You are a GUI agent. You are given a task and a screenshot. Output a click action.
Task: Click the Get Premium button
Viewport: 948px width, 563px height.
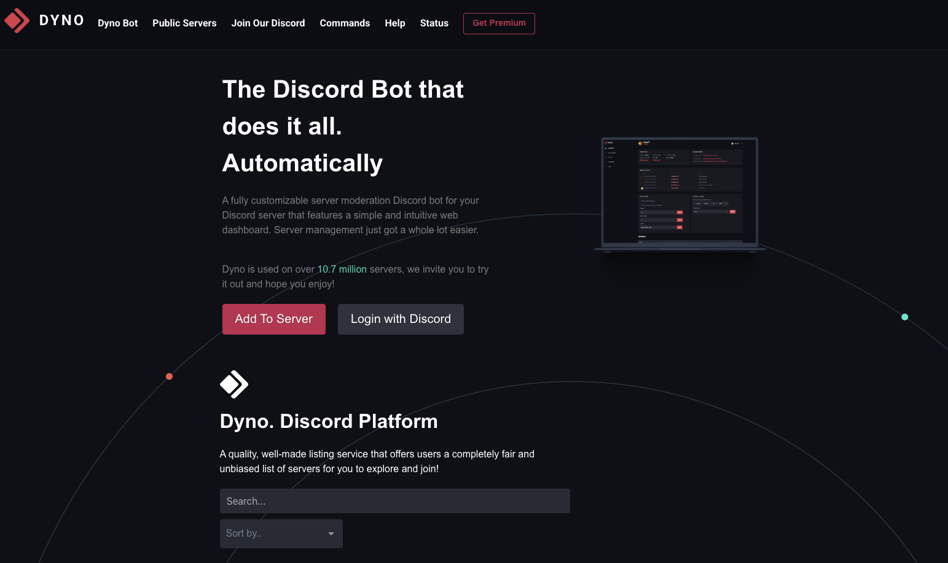pos(499,23)
